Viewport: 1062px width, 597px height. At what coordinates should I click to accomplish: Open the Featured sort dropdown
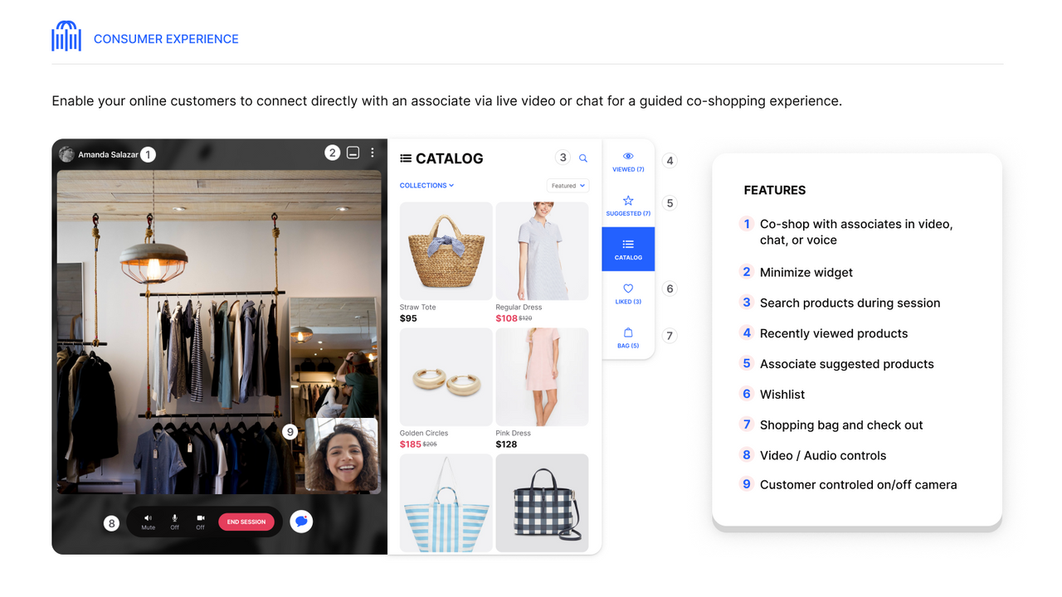(568, 185)
